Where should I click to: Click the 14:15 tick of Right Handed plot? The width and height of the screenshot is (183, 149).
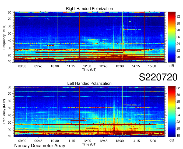(x=136, y=66)
